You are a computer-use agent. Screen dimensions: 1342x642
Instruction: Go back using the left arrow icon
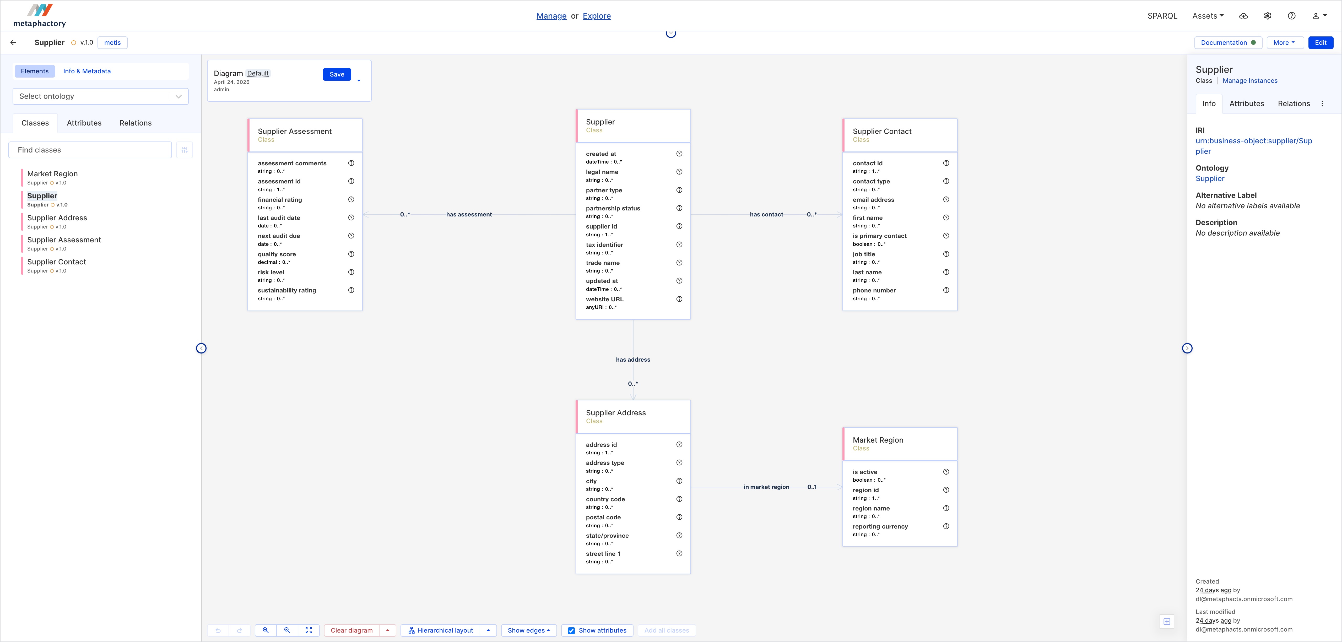[14, 43]
